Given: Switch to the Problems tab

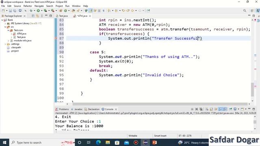Looking at the screenshot, I should 62,109.
